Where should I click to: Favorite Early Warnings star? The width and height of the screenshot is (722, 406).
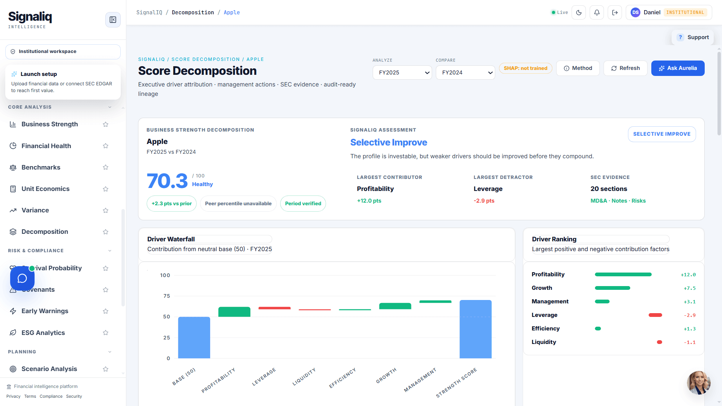tap(106, 311)
